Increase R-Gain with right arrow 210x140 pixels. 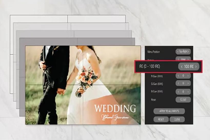click(x=188, y=76)
